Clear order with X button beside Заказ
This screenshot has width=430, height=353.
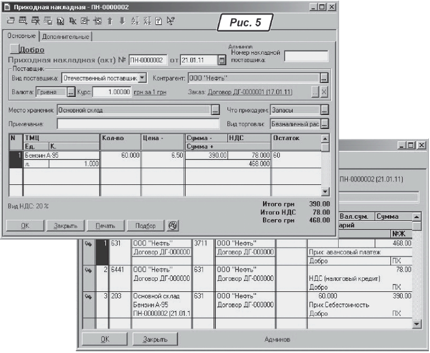325,92
